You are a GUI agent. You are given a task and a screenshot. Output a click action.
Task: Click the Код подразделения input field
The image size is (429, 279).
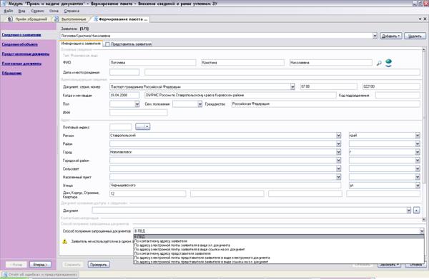(x=398, y=95)
